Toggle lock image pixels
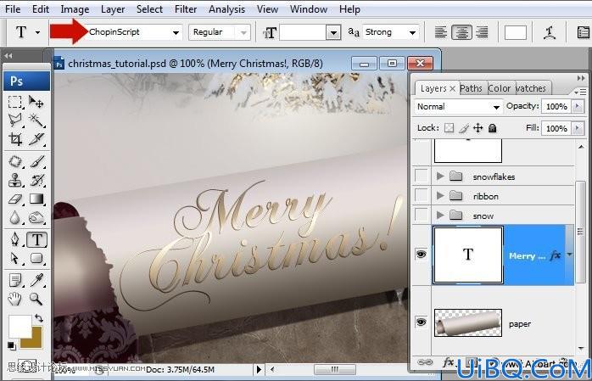Screen dimensions: 592x381 point(464,128)
